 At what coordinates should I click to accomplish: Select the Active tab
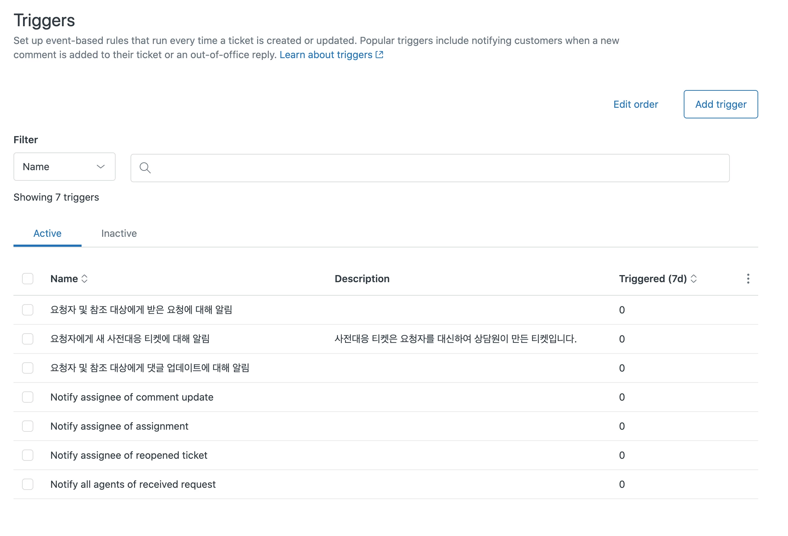pyautogui.click(x=48, y=233)
